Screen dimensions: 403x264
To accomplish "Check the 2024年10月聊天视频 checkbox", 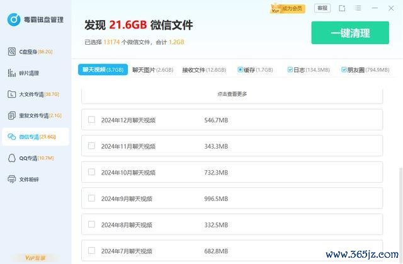I will pyautogui.click(x=91, y=172).
